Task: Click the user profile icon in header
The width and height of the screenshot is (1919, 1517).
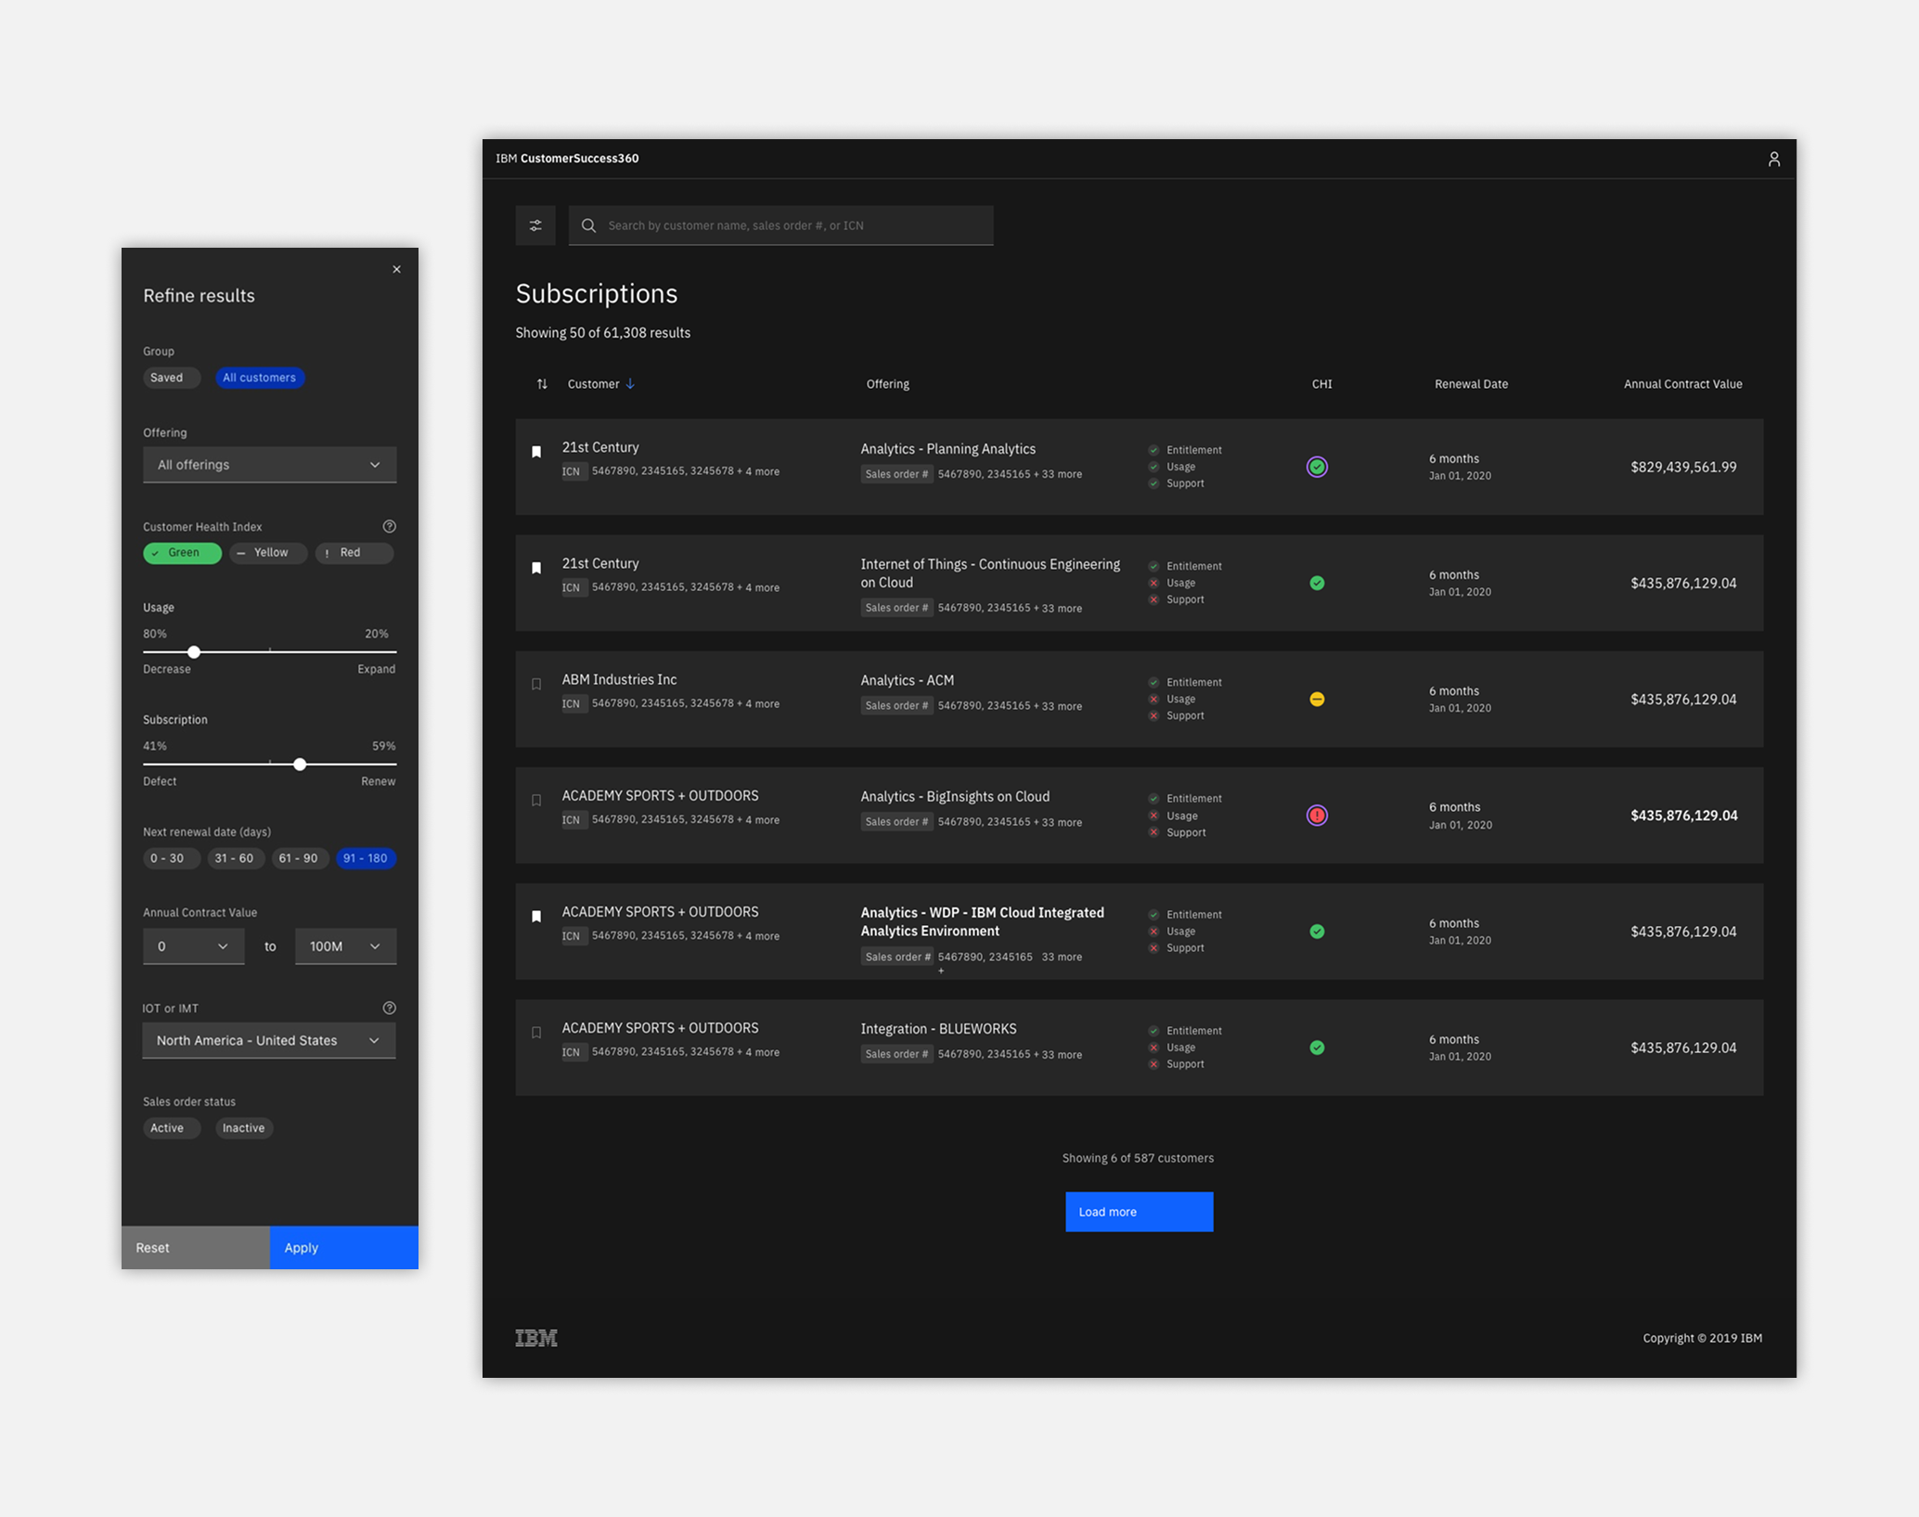Action: (1773, 160)
